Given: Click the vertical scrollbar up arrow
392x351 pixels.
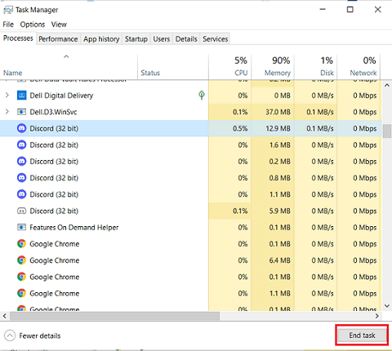Looking at the screenshot, I should 387,86.
